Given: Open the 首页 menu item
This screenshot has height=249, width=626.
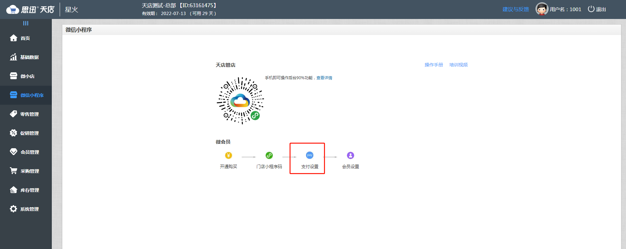Looking at the screenshot, I should [x=26, y=38].
